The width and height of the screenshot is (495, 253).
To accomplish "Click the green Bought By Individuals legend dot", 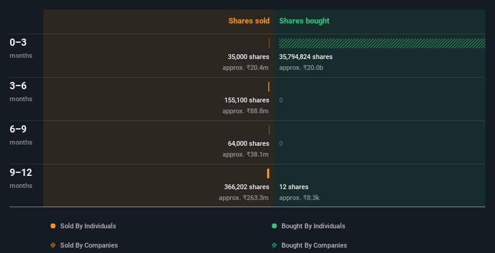I will pos(274,226).
